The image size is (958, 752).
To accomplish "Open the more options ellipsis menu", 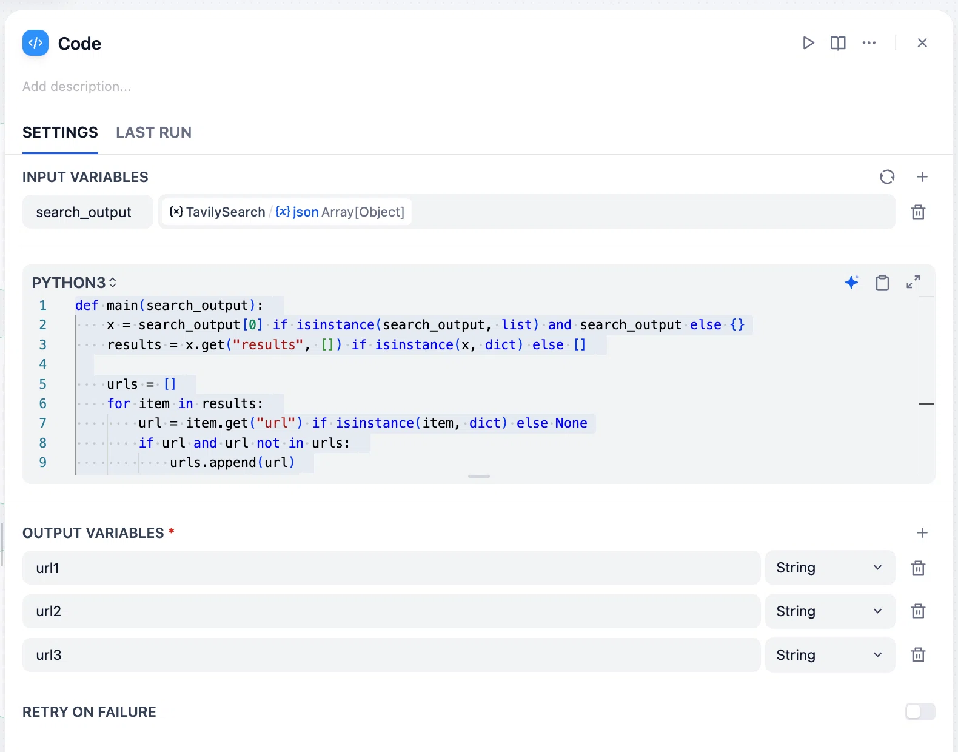I will tap(869, 43).
